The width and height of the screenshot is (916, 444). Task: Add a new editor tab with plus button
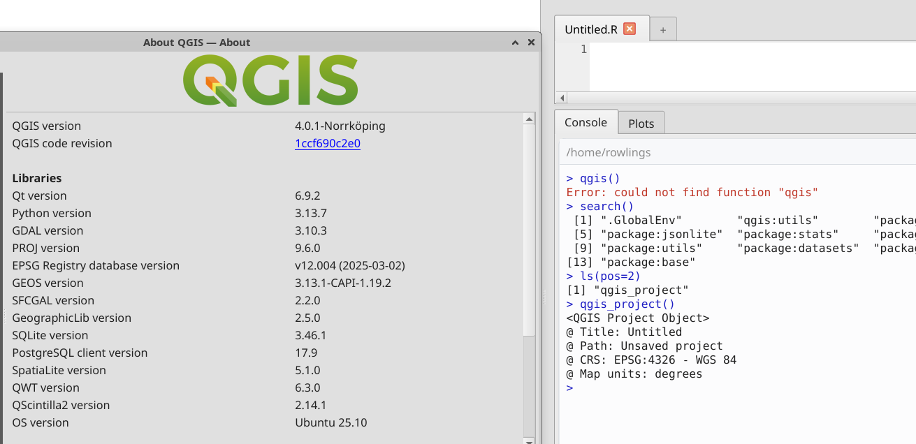click(x=663, y=29)
